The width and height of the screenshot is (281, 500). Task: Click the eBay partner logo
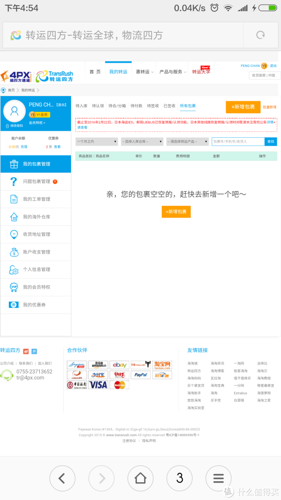click(120, 365)
